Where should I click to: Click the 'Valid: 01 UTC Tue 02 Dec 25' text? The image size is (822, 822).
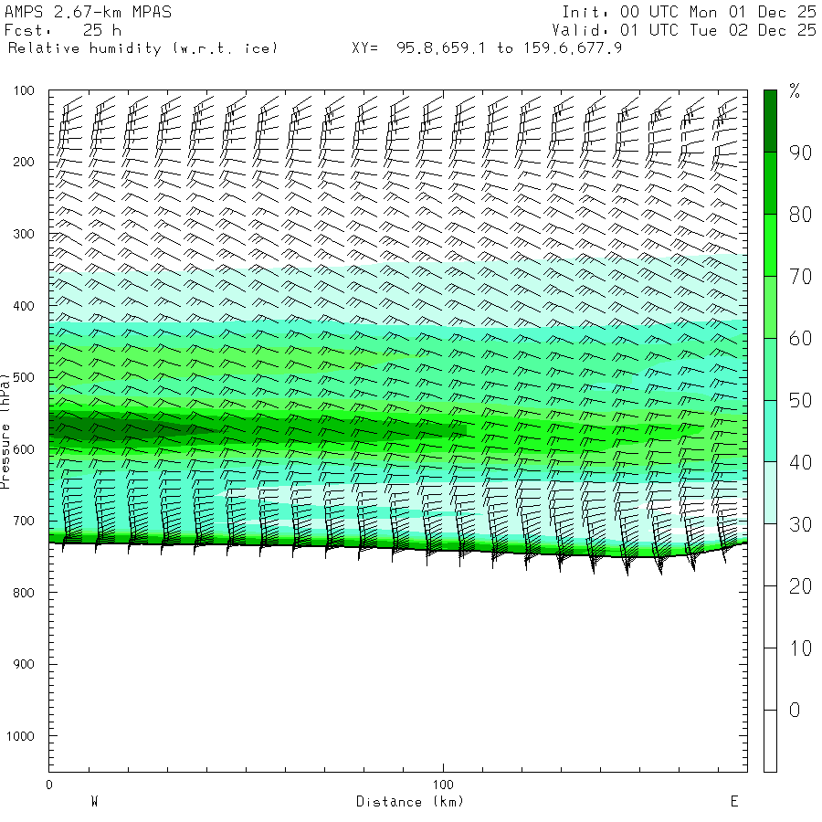point(683,30)
